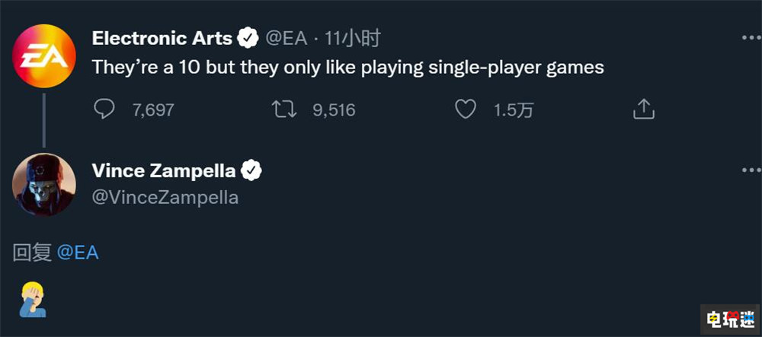Click the Vince Zampella display name
762x337 pixels.
pos(163,171)
